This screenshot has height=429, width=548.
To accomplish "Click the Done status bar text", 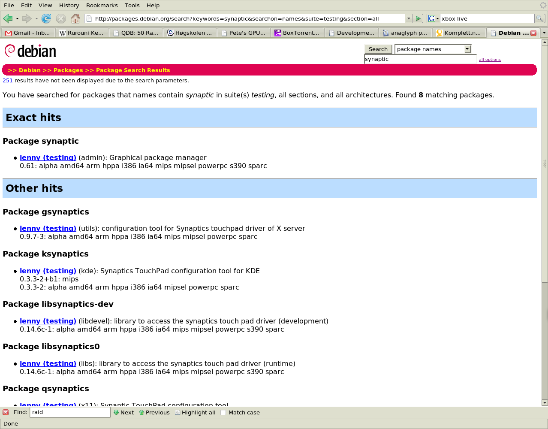I will pos(11,424).
